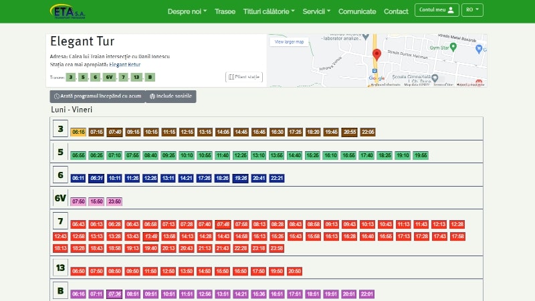Click the red map location pin
This screenshot has width=535, height=301.
click(x=377, y=55)
